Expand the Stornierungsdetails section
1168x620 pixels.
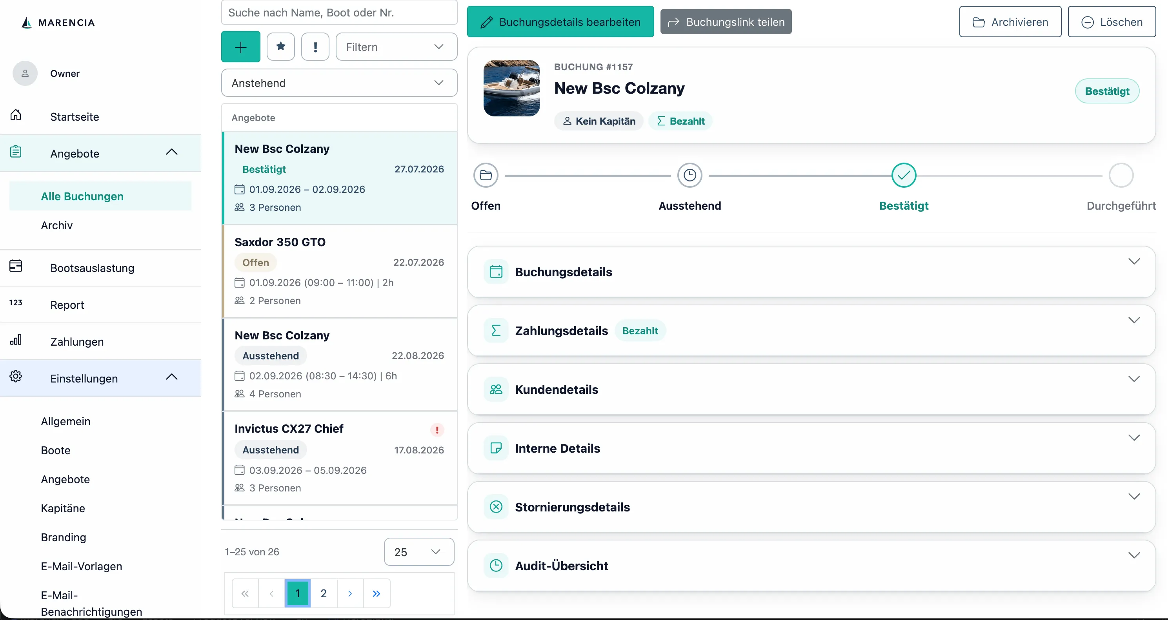[x=811, y=507]
